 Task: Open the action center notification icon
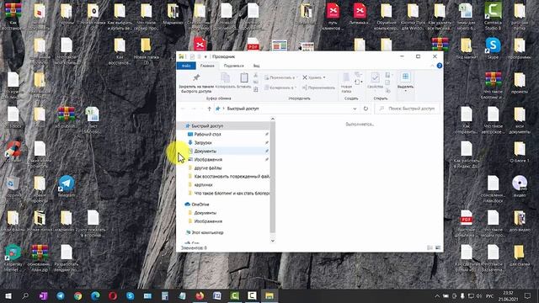pos(528,295)
